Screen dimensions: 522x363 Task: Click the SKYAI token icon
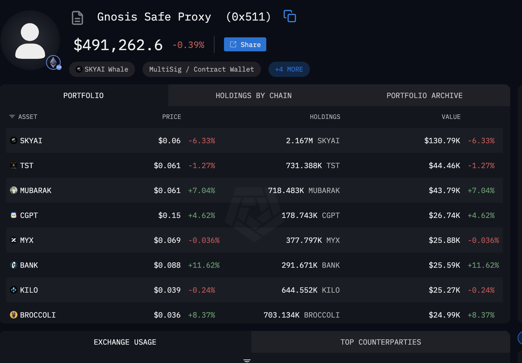[x=13, y=140]
